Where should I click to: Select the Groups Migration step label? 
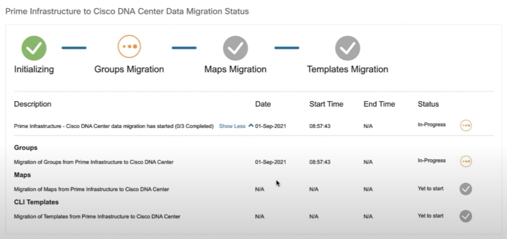pos(129,70)
